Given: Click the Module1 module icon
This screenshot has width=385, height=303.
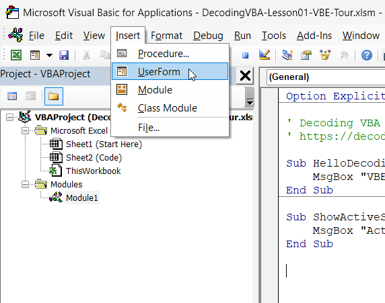Looking at the screenshot, I should (56, 198).
